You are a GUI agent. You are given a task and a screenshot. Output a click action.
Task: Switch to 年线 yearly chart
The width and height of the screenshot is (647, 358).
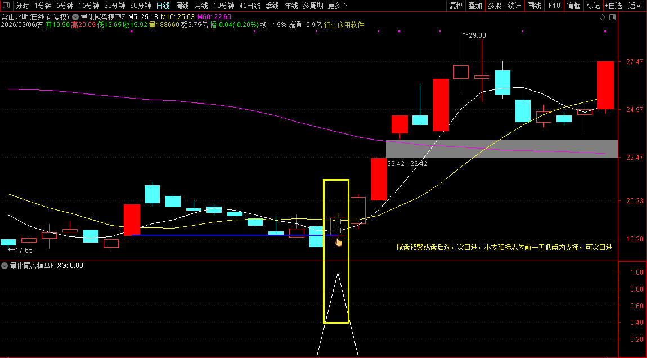pos(291,6)
